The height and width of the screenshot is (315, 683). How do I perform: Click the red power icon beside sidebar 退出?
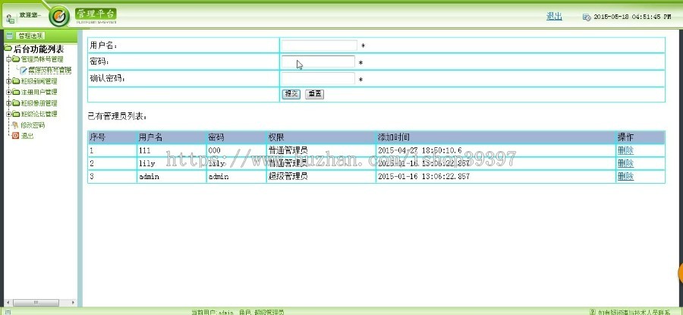[x=15, y=136]
